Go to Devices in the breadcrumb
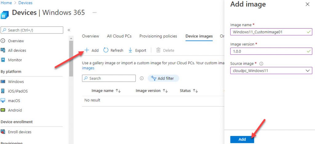Screen dimensions: 315x144 tap(25, 3)
